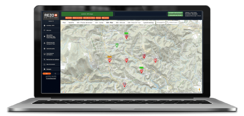Click the Google logo on the map
Screen dimensions: 244x116
tap(63, 92)
